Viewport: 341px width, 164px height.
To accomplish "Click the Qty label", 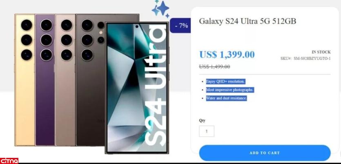I will (x=202, y=121).
